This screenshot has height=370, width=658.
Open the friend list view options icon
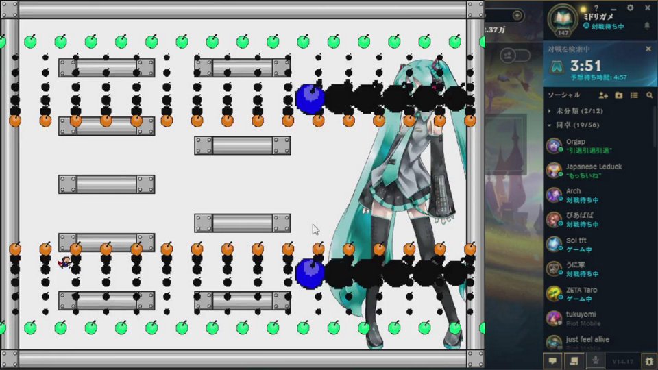tap(634, 96)
